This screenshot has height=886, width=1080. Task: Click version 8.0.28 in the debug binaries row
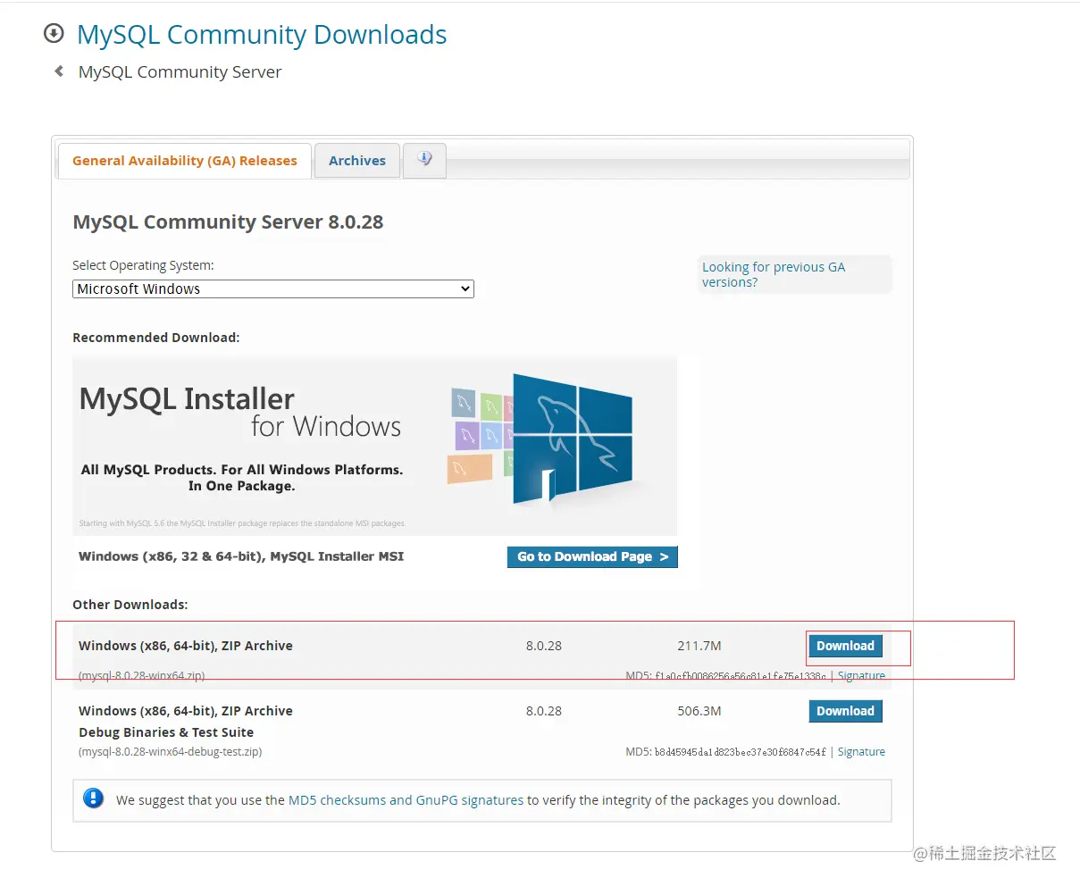[544, 711]
